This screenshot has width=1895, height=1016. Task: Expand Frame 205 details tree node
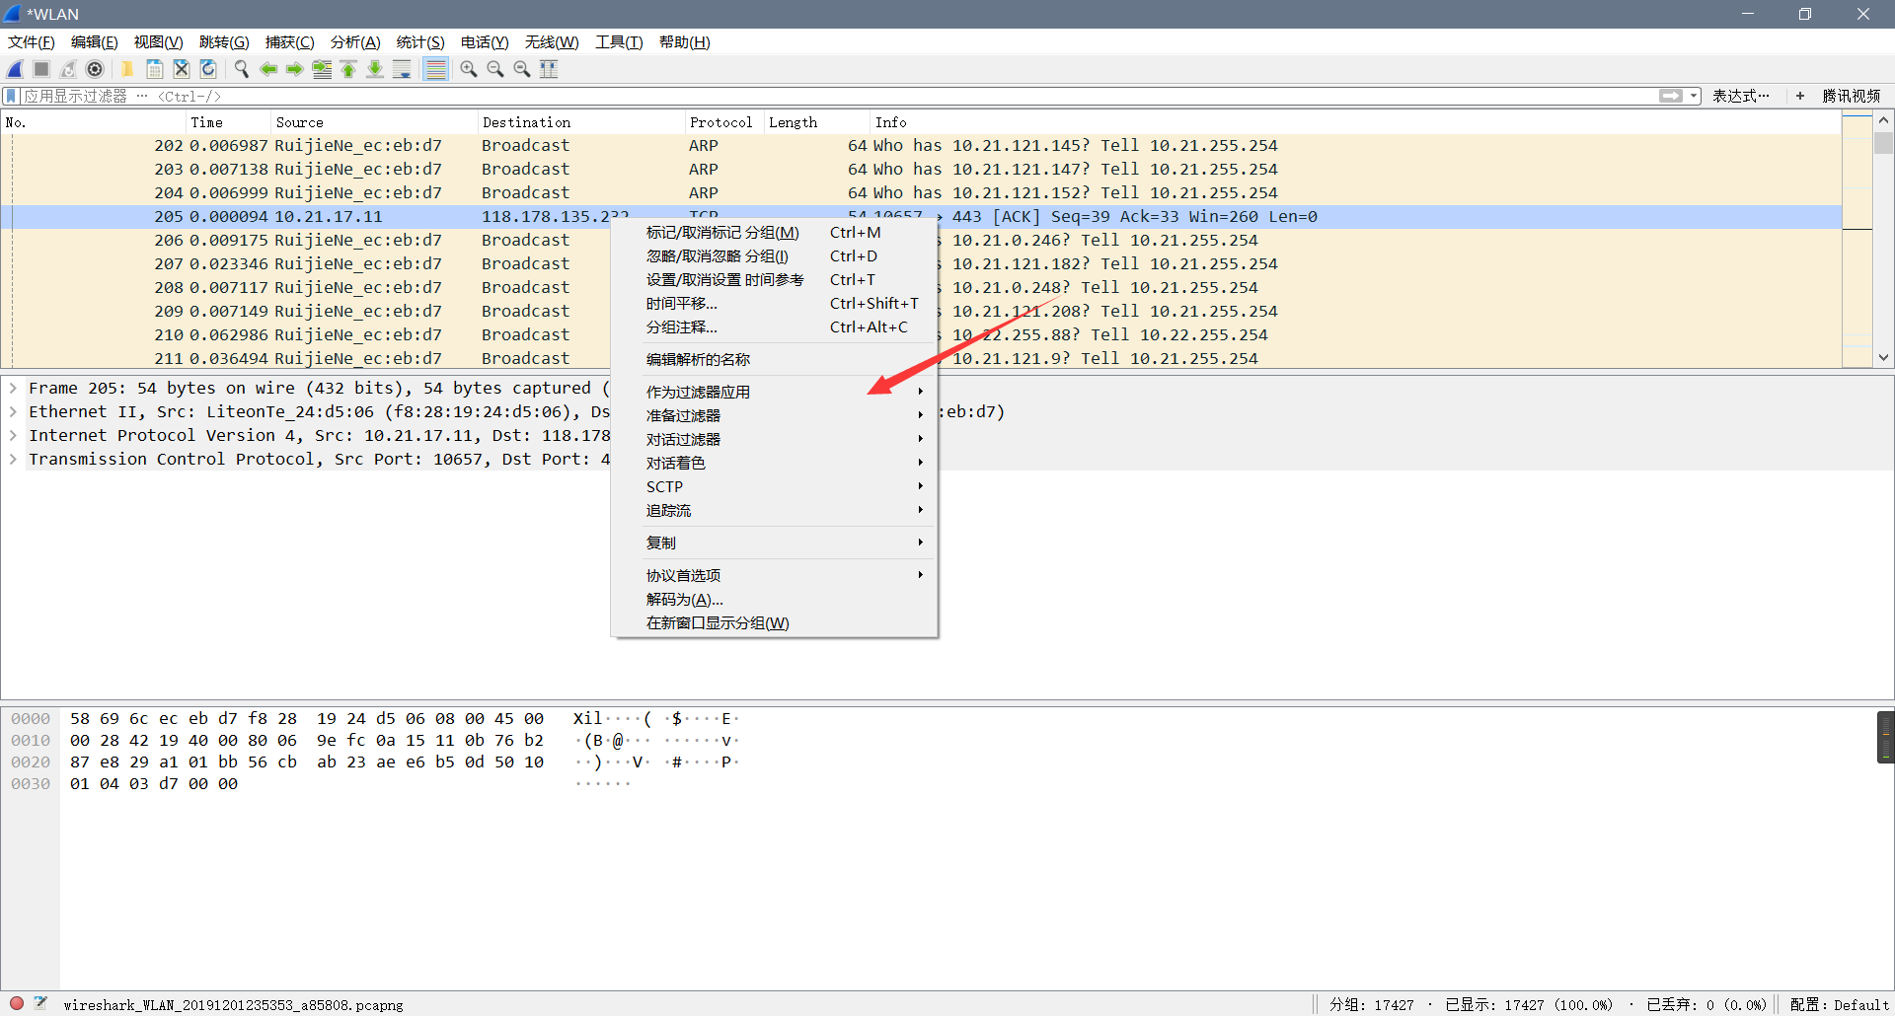point(13,389)
